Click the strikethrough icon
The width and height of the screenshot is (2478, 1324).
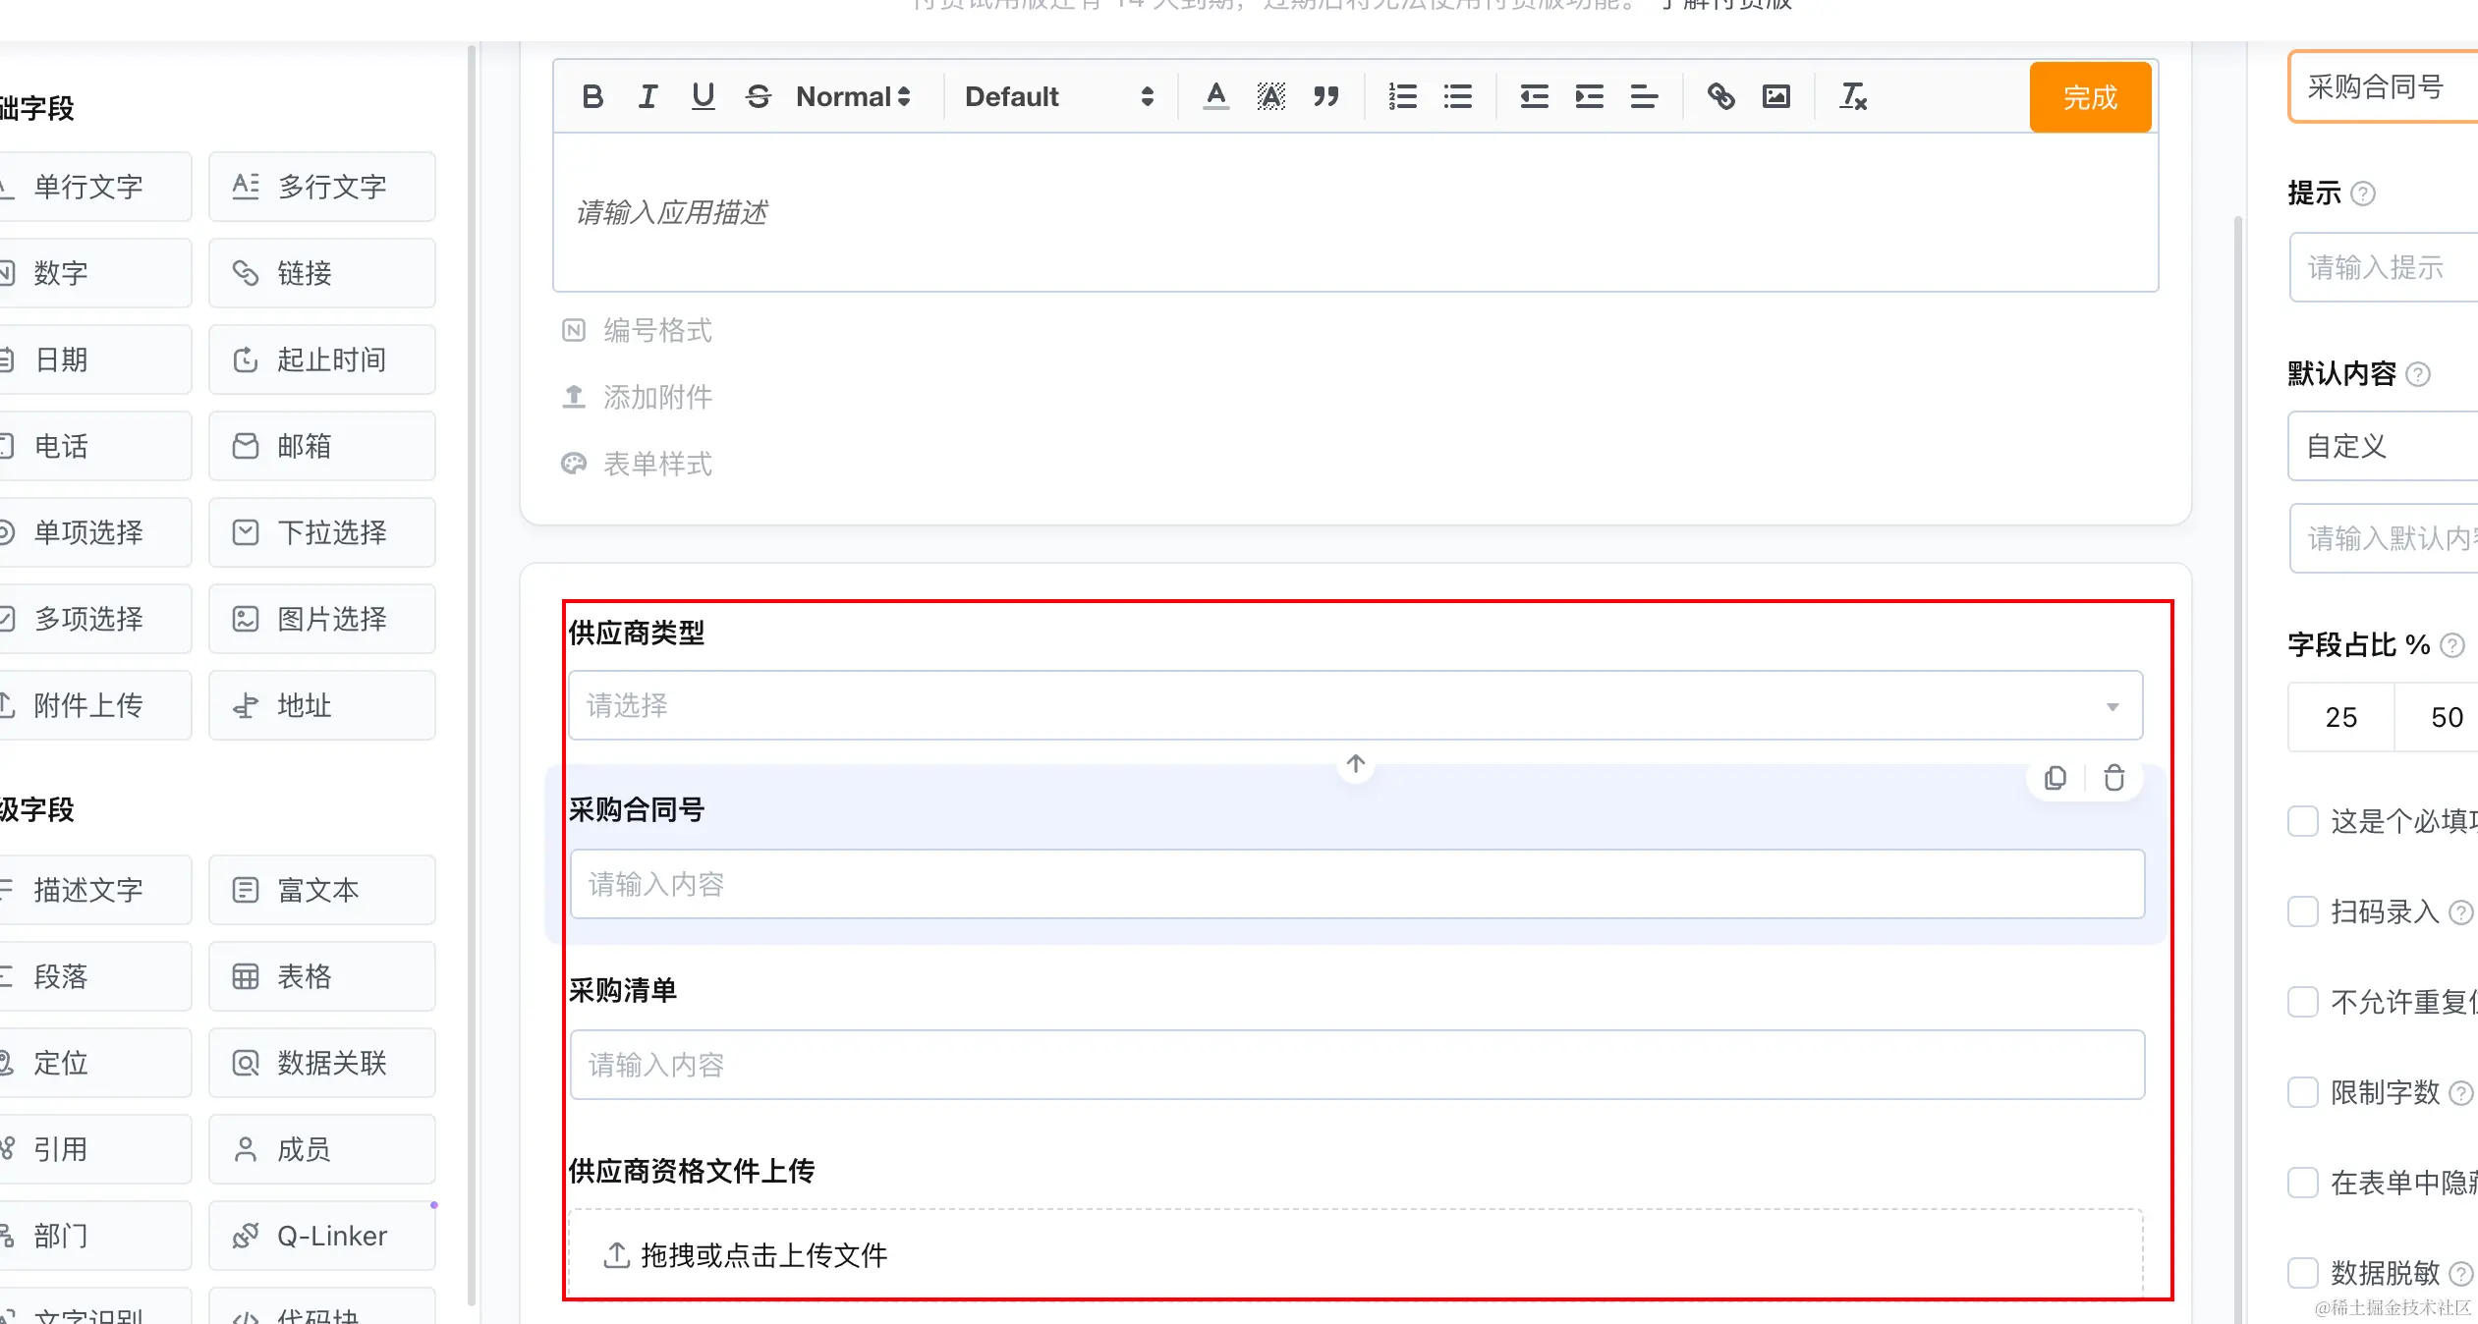[758, 96]
